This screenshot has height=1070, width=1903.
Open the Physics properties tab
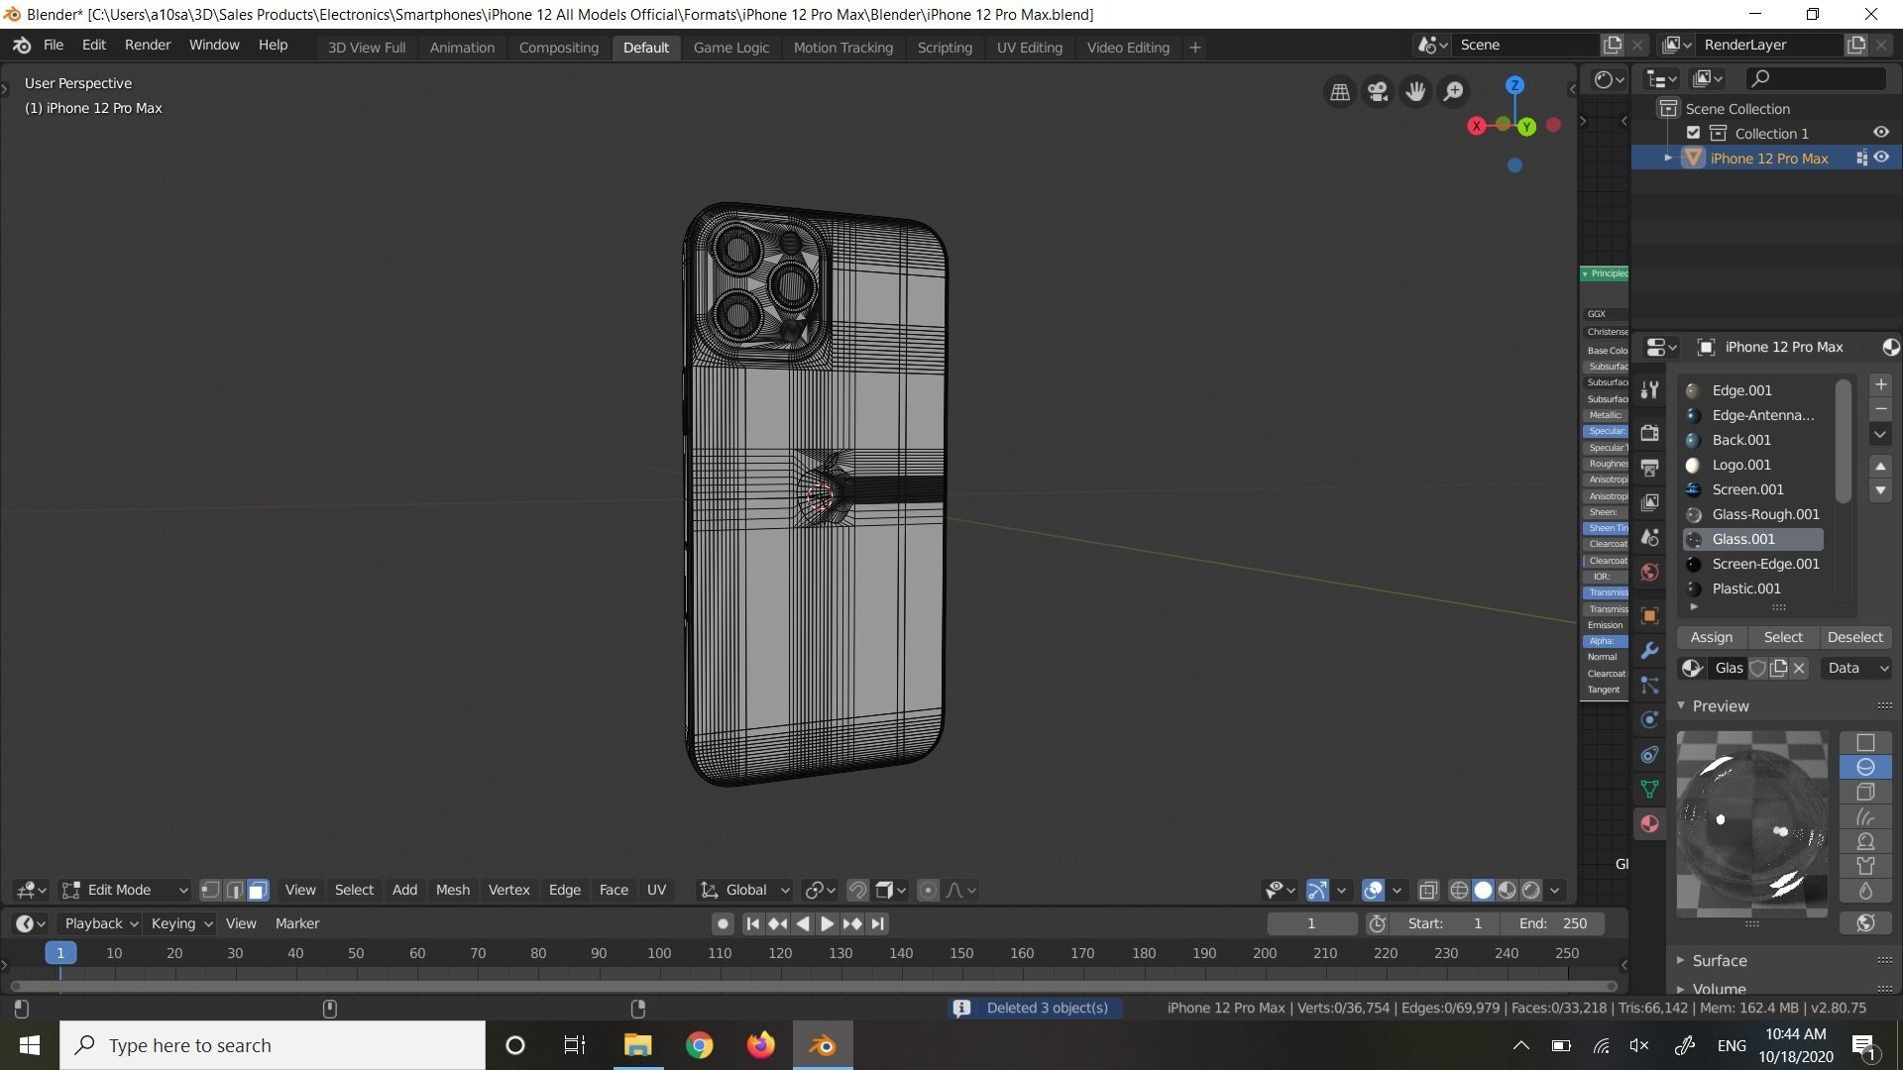1649,720
